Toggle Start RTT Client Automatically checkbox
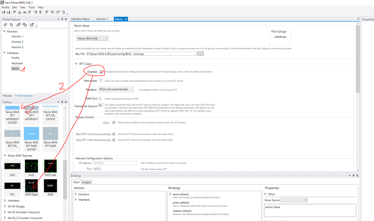Image resolution: width=374 pixels, height=221 pixels. pos(114,134)
